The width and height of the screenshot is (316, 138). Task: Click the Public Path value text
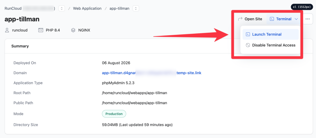point(135,103)
